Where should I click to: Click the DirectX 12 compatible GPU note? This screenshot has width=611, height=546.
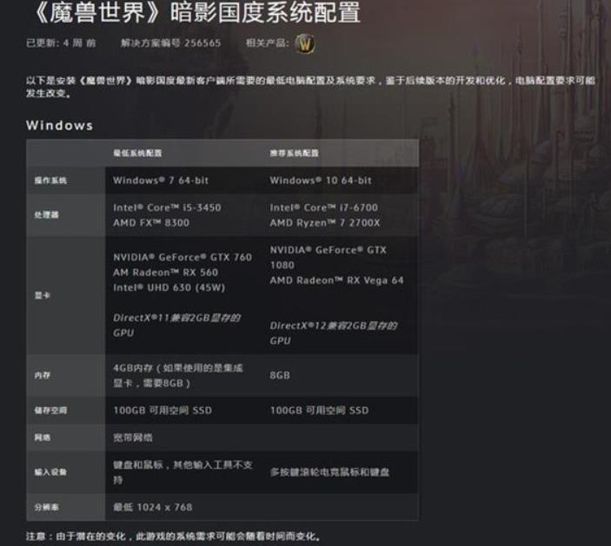pos(334,333)
